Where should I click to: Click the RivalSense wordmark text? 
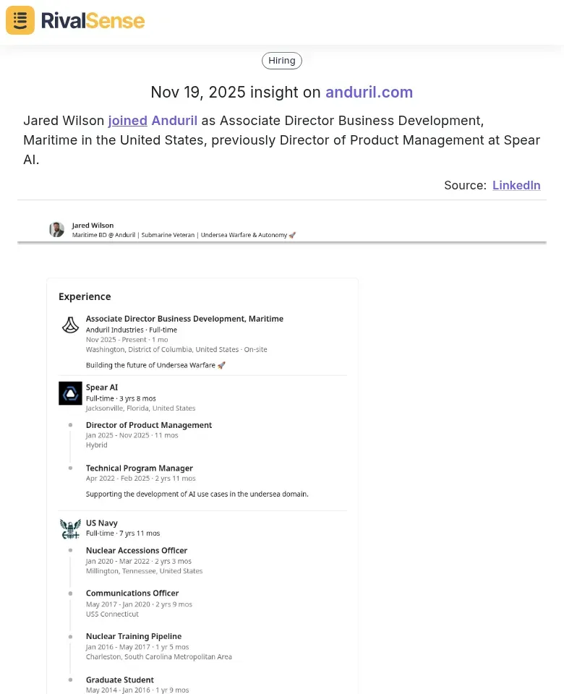click(x=93, y=20)
